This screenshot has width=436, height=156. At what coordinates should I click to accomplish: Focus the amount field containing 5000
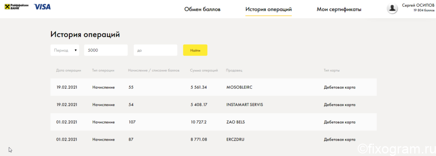click(106, 50)
